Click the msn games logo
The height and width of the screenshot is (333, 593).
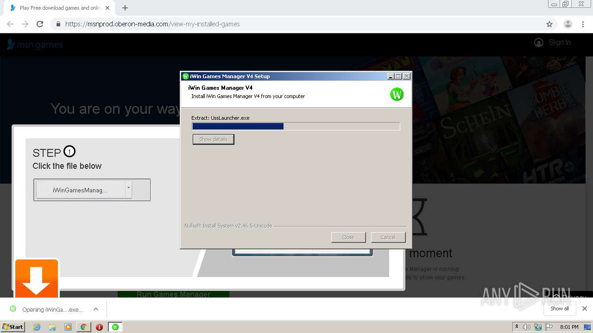35,44
